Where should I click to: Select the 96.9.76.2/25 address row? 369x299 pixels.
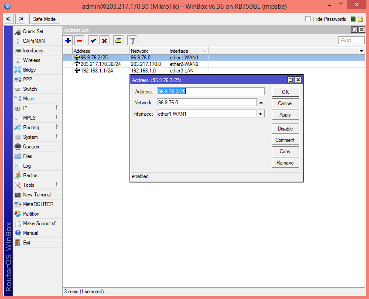[x=214, y=58]
